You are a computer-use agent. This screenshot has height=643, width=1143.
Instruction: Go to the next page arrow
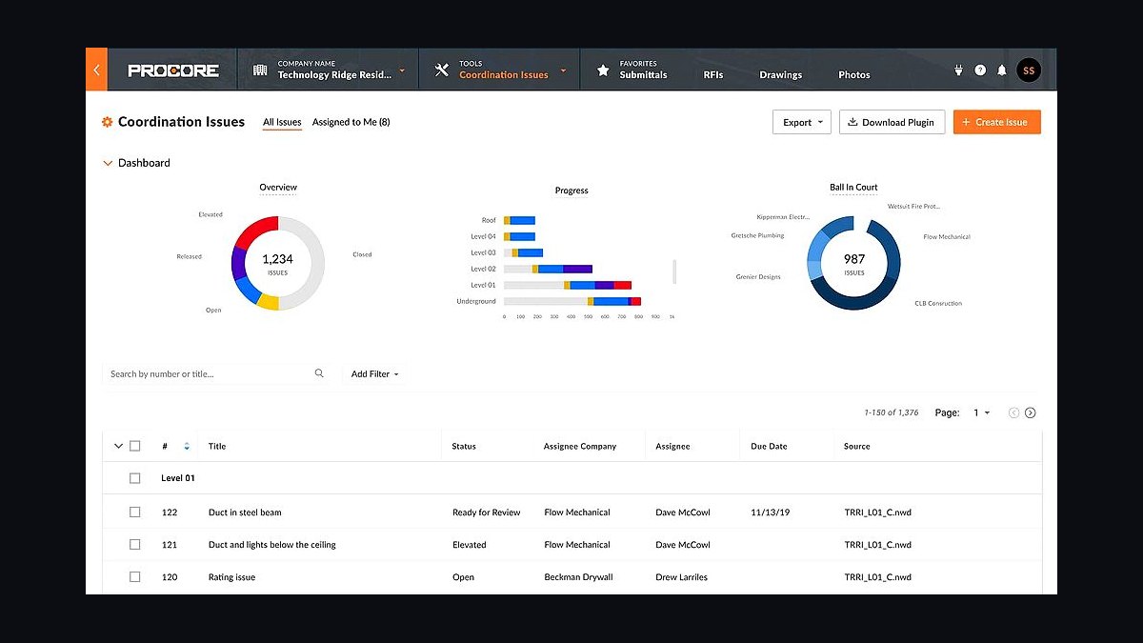click(x=1030, y=412)
